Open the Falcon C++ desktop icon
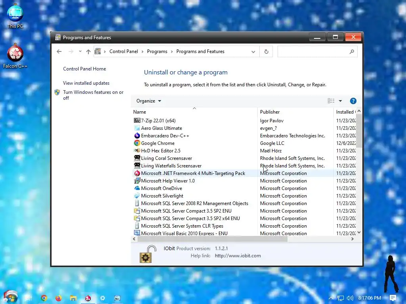This screenshot has height=304, width=406. (15, 55)
